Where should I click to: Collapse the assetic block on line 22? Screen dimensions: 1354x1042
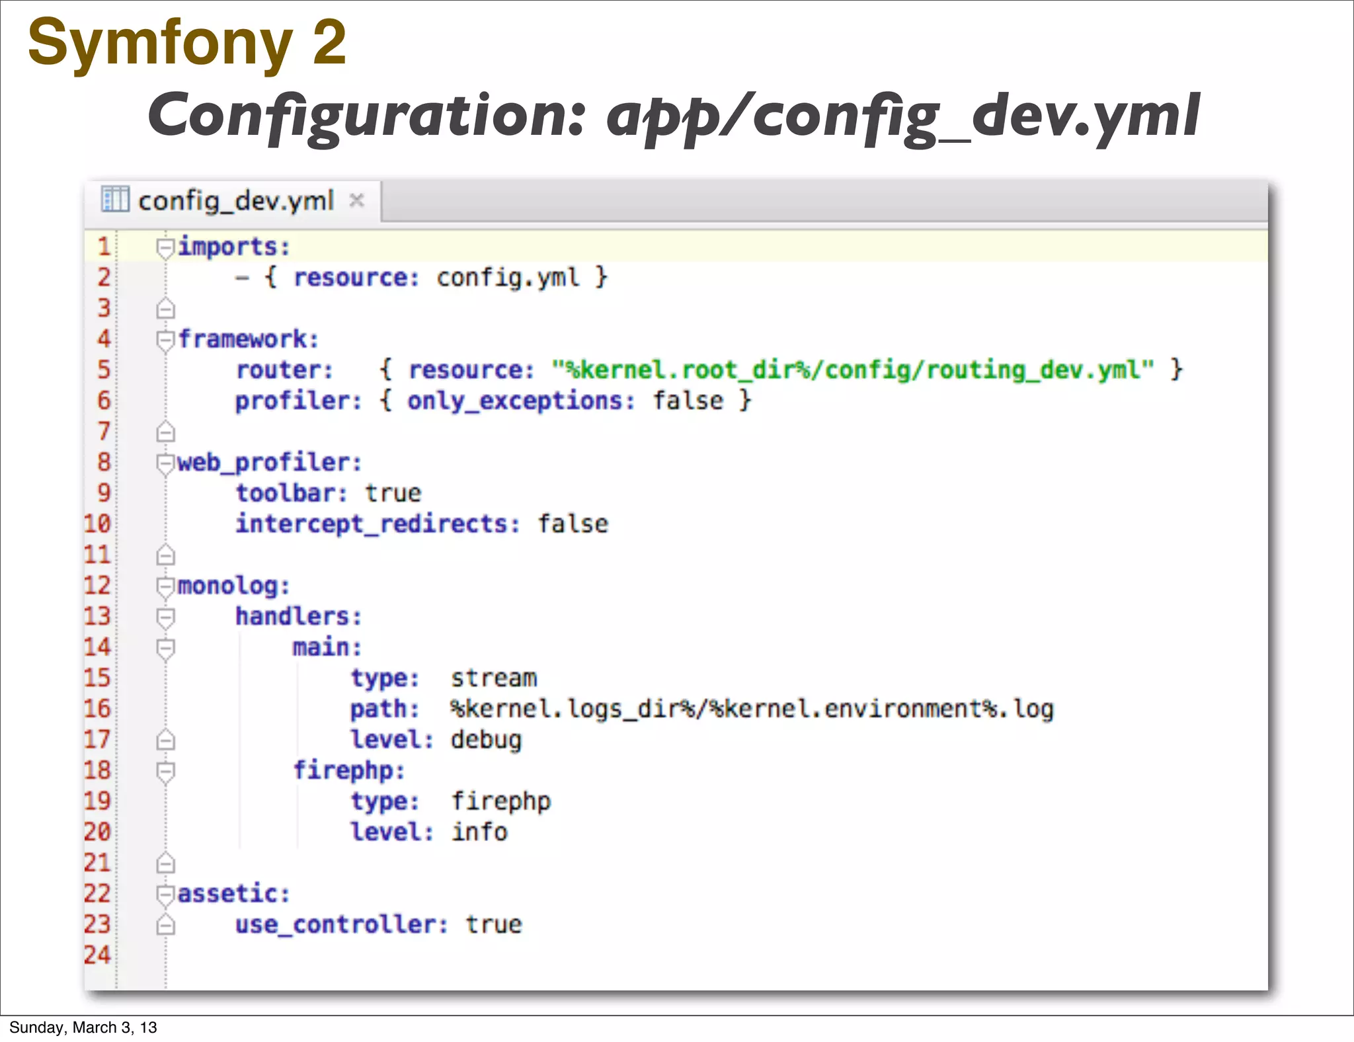click(x=165, y=895)
